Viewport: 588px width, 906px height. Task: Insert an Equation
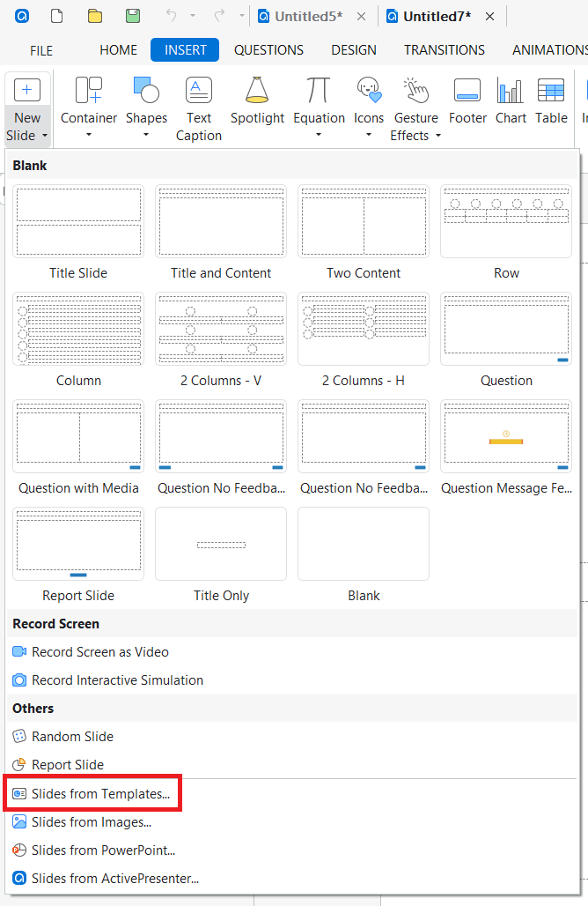click(319, 101)
